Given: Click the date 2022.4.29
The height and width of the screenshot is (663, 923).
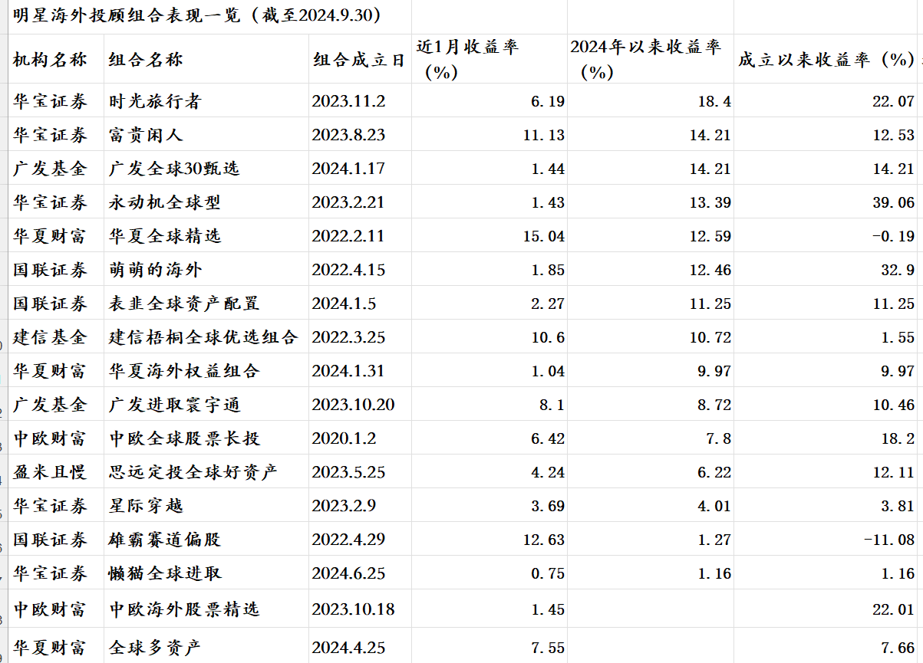Looking at the screenshot, I should 348,540.
